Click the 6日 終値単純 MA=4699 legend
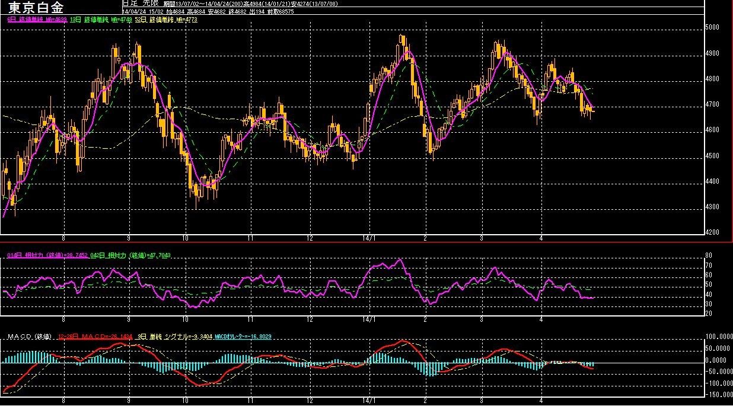This screenshot has width=733, height=406. click(36, 20)
